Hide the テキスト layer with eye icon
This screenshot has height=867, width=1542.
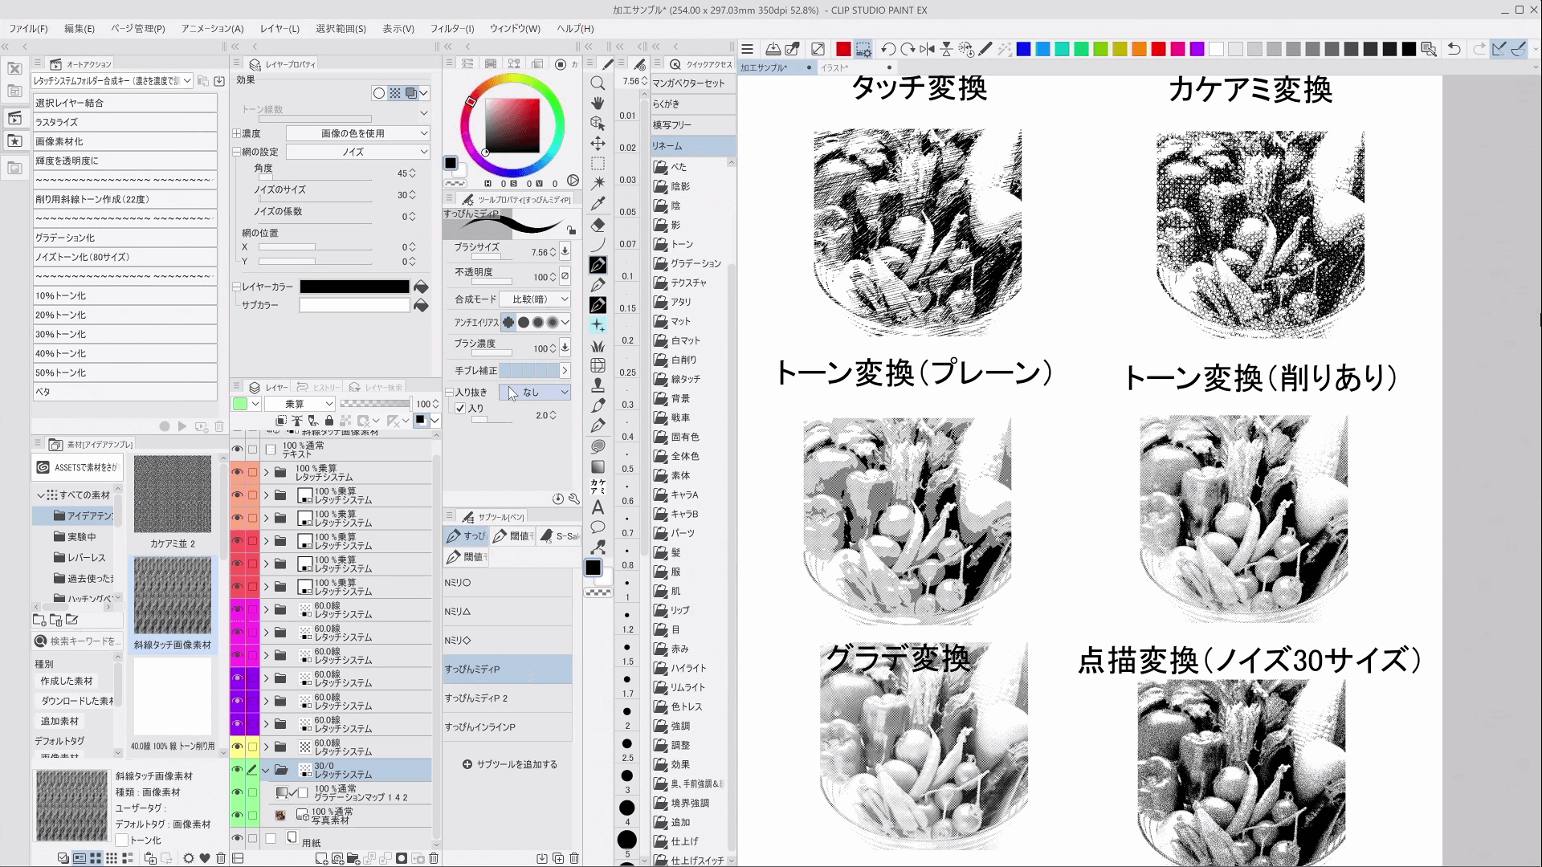click(x=237, y=450)
